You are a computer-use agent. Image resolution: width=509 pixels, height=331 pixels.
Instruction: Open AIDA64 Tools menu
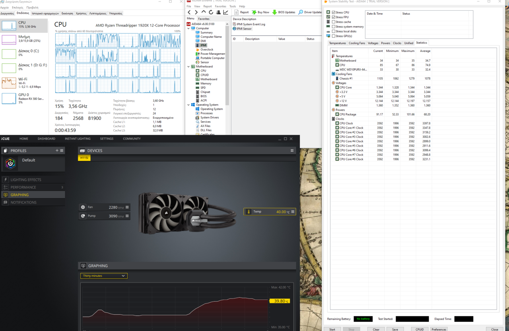point(233,6)
